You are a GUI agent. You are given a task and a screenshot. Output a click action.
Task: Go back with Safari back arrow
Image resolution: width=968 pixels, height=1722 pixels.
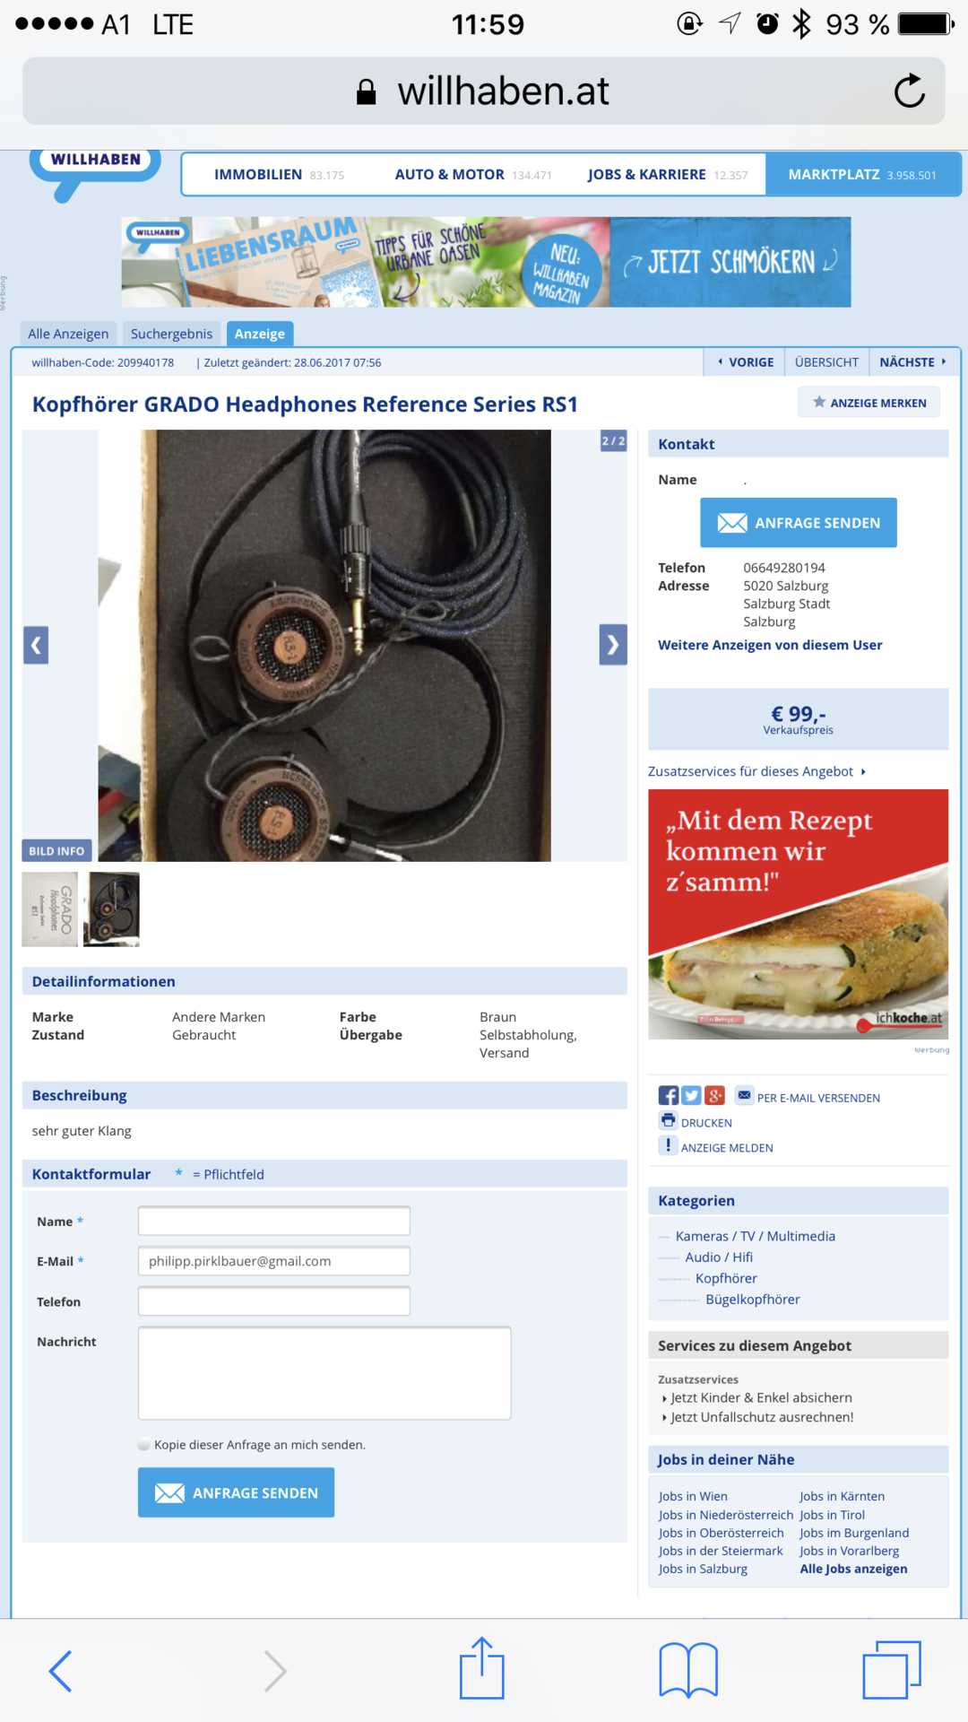tap(61, 1671)
